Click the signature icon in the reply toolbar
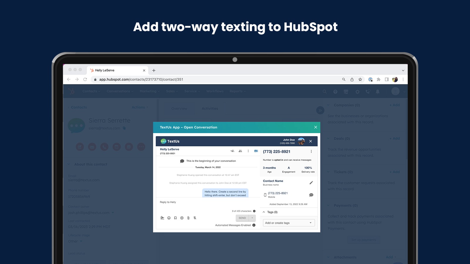 pyautogui.click(x=162, y=218)
